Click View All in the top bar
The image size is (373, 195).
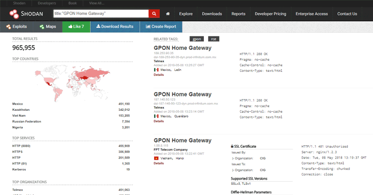pos(96,3)
